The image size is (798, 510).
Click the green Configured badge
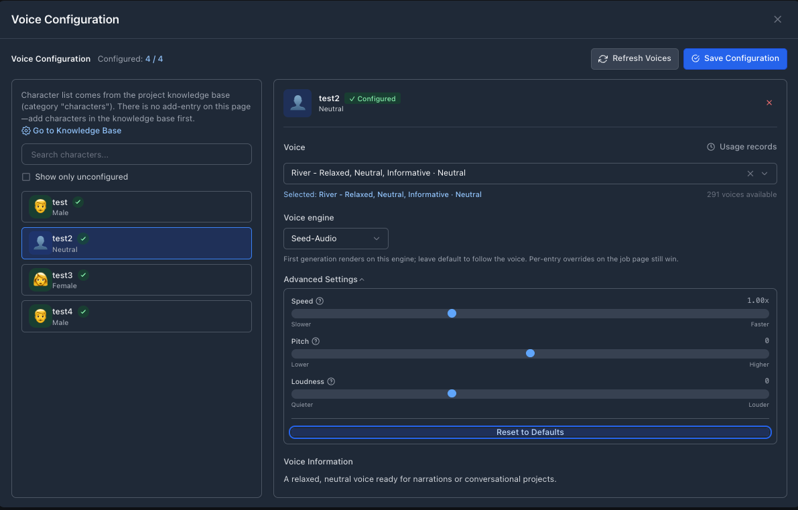coord(373,99)
